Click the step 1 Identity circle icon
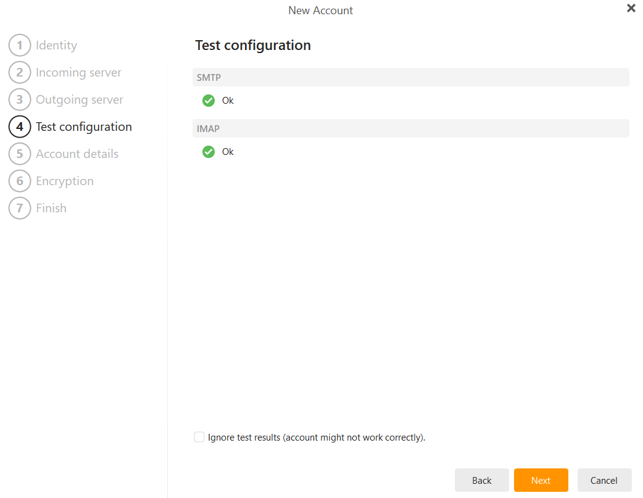The width and height of the screenshot is (643, 498). [x=19, y=45]
